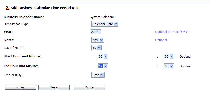Click the arrow on the Free dropdown
This screenshot has width=210, height=92.
(x=102, y=75)
